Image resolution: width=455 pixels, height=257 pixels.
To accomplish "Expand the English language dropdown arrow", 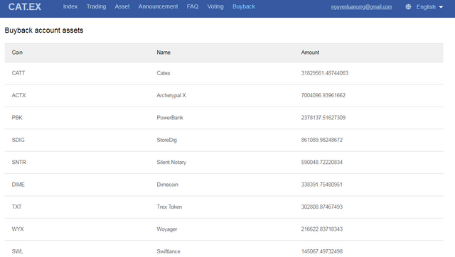I will (441, 7).
